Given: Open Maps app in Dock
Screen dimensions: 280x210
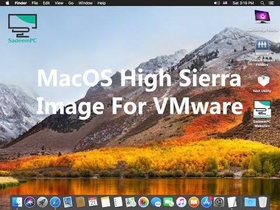Looking at the screenshot, I should (131, 202).
